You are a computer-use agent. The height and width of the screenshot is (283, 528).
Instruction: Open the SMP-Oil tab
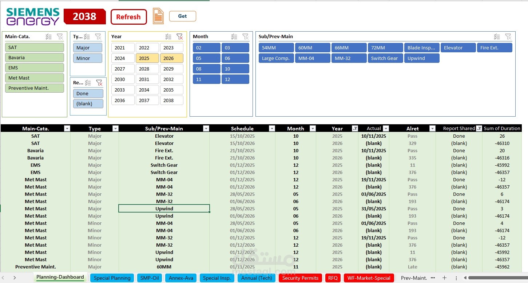point(149,278)
